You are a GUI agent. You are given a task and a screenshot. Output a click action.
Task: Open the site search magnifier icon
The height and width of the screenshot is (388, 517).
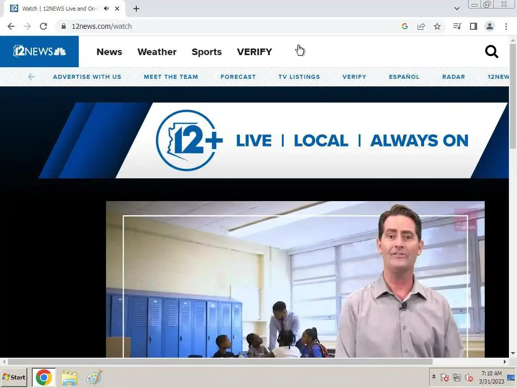point(491,52)
